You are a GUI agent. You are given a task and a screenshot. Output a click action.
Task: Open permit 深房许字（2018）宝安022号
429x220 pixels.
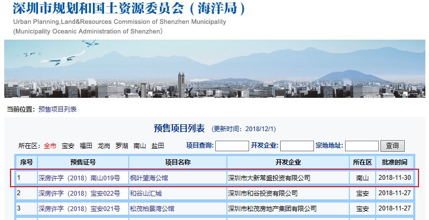click(x=79, y=194)
